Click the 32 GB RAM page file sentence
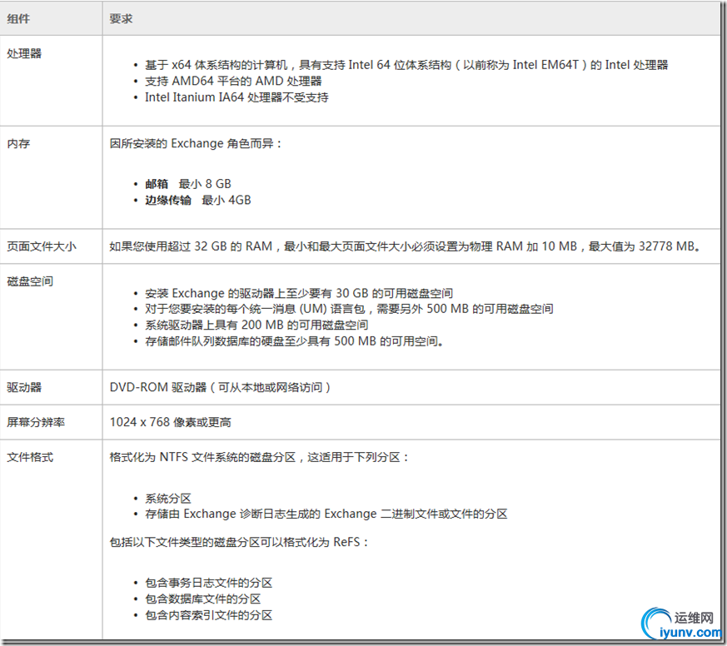The height and width of the screenshot is (646, 727). pyautogui.click(x=405, y=246)
